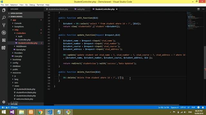
Task: Change indentation via Spaces: 4
Action: click(x=174, y=107)
